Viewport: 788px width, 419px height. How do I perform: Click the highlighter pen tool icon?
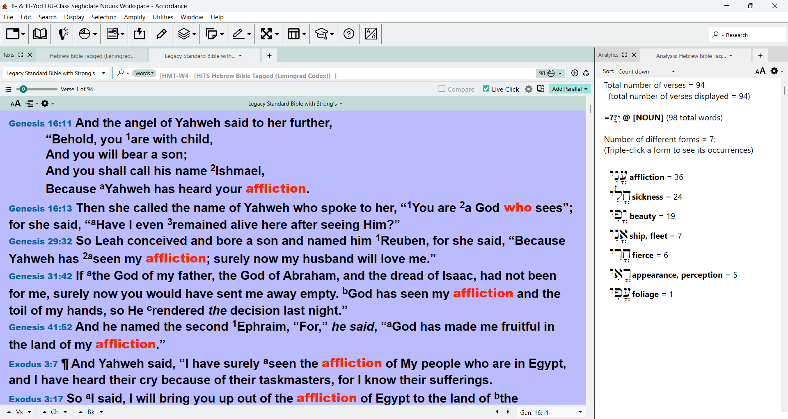pyautogui.click(x=162, y=34)
